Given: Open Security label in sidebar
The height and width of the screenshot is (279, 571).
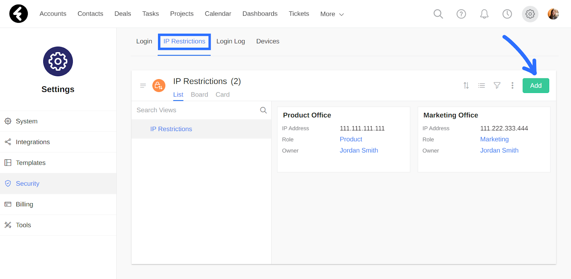Looking at the screenshot, I should pos(27,184).
